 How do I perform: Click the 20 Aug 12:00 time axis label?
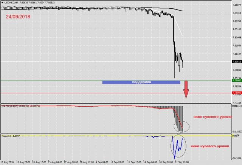pos(39,162)
